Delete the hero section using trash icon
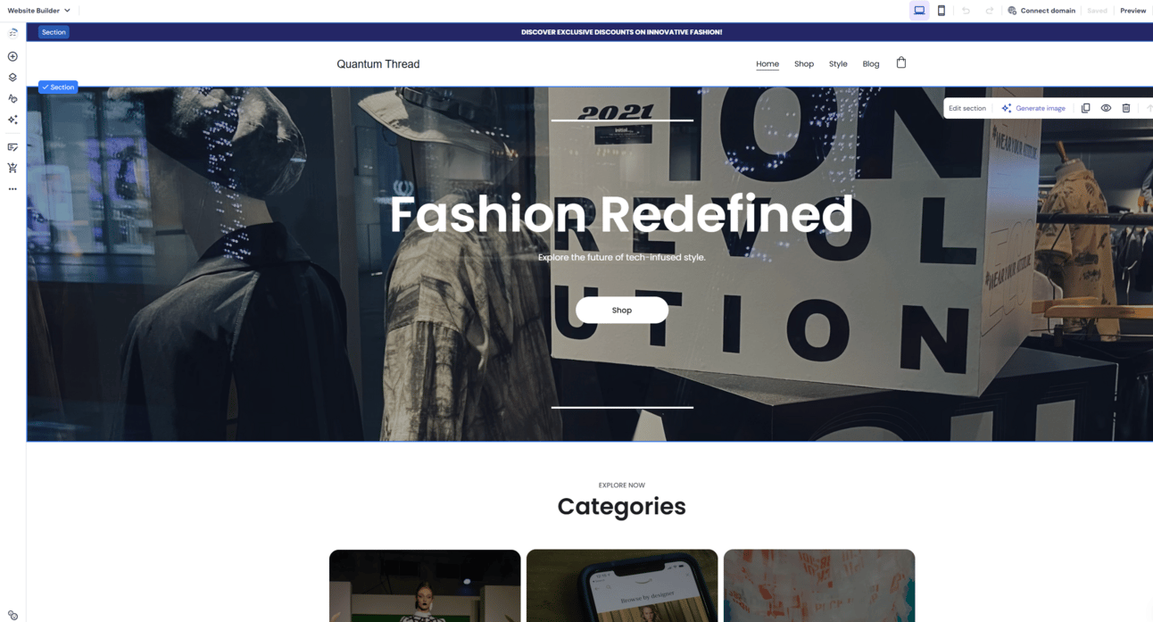 1126,108
